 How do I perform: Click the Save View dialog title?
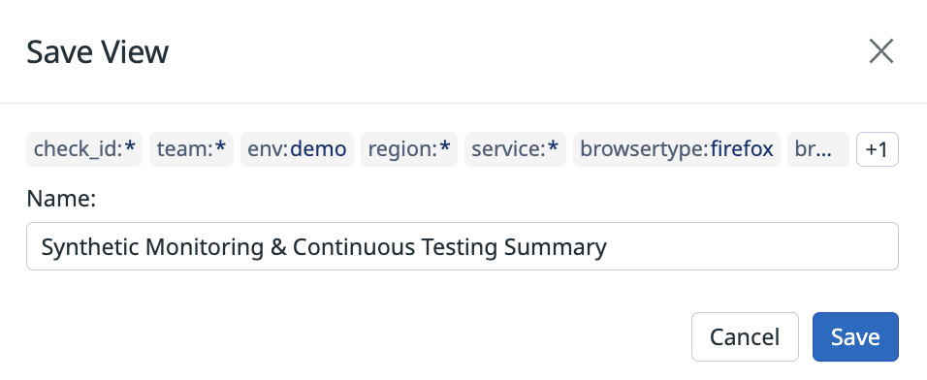pyautogui.click(x=98, y=52)
